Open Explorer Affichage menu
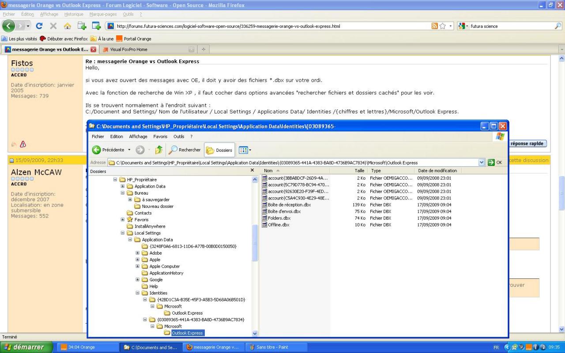 pyautogui.click(x=138, y=136)
